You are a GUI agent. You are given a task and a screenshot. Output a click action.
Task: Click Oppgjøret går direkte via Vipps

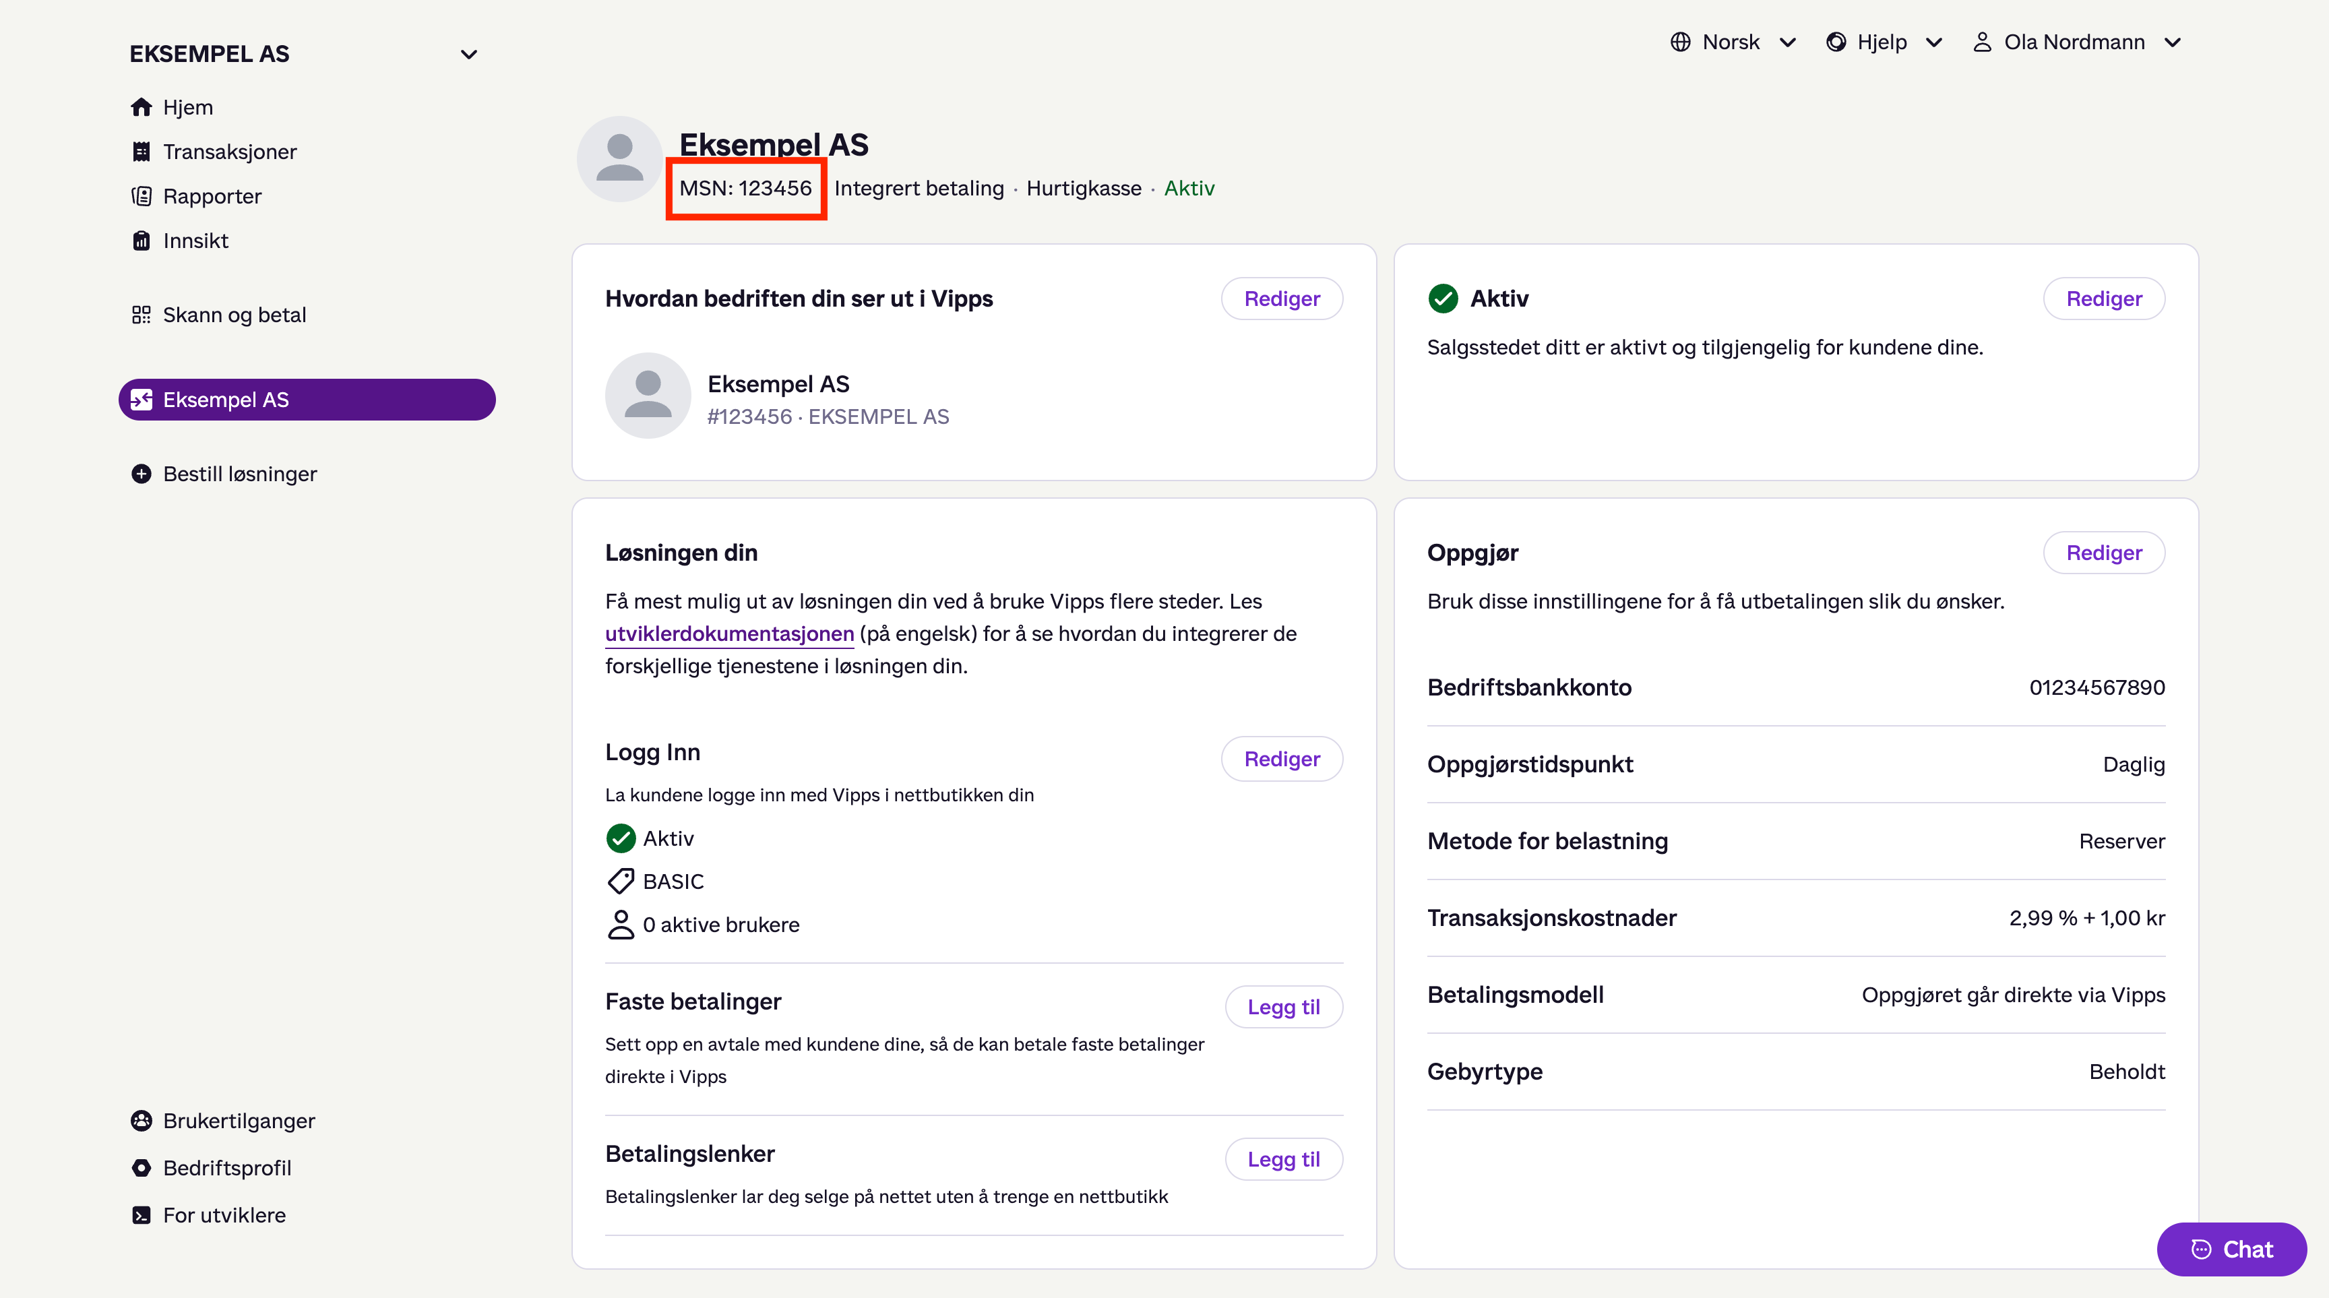click(x=2014, y=995)
